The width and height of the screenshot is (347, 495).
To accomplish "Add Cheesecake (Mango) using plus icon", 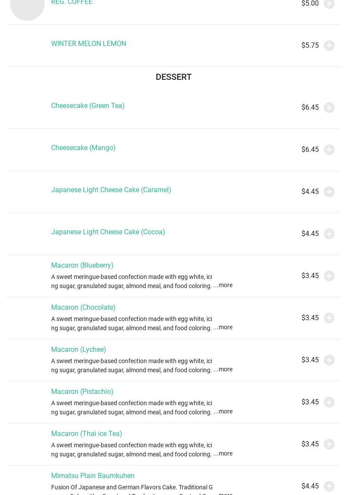I will [329, 150].
